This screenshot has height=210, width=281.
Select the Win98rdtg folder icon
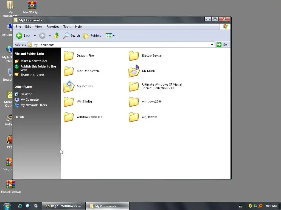(69, 102)
